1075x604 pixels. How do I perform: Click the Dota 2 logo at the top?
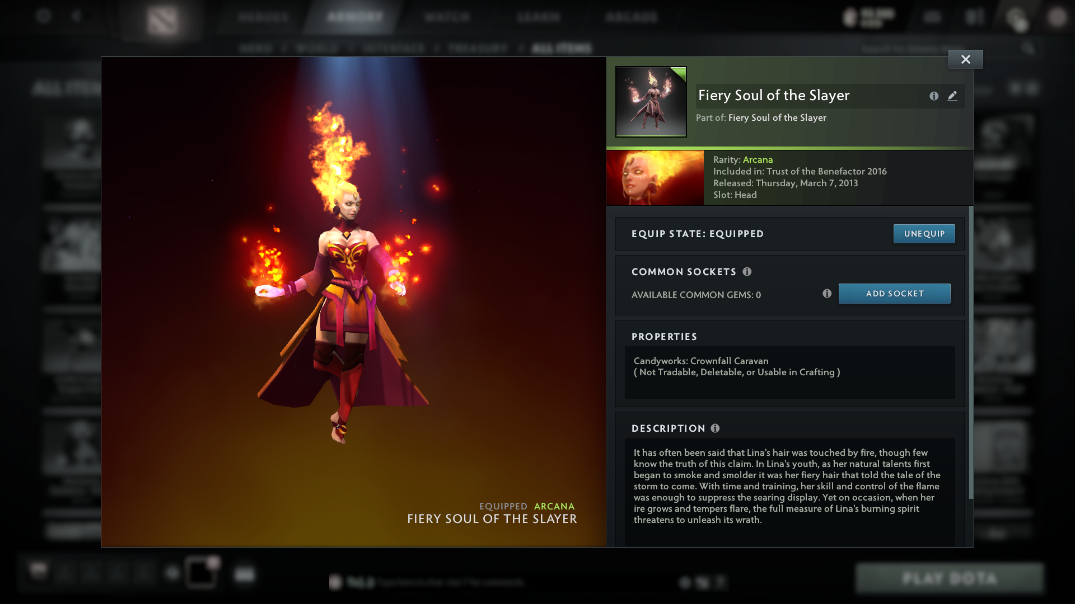[162, 20]
